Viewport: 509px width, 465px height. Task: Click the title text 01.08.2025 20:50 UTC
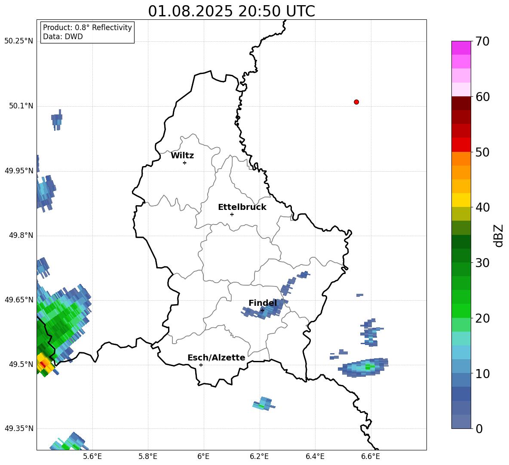pyautogui.click(x=231, y=11)
